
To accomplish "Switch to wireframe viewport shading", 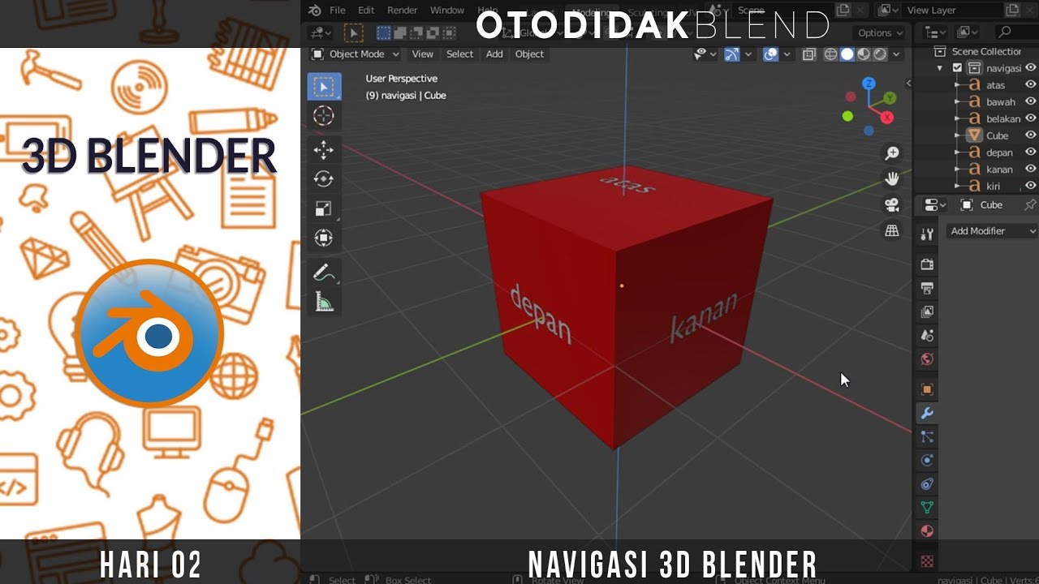I will click(x=831, y=54).
